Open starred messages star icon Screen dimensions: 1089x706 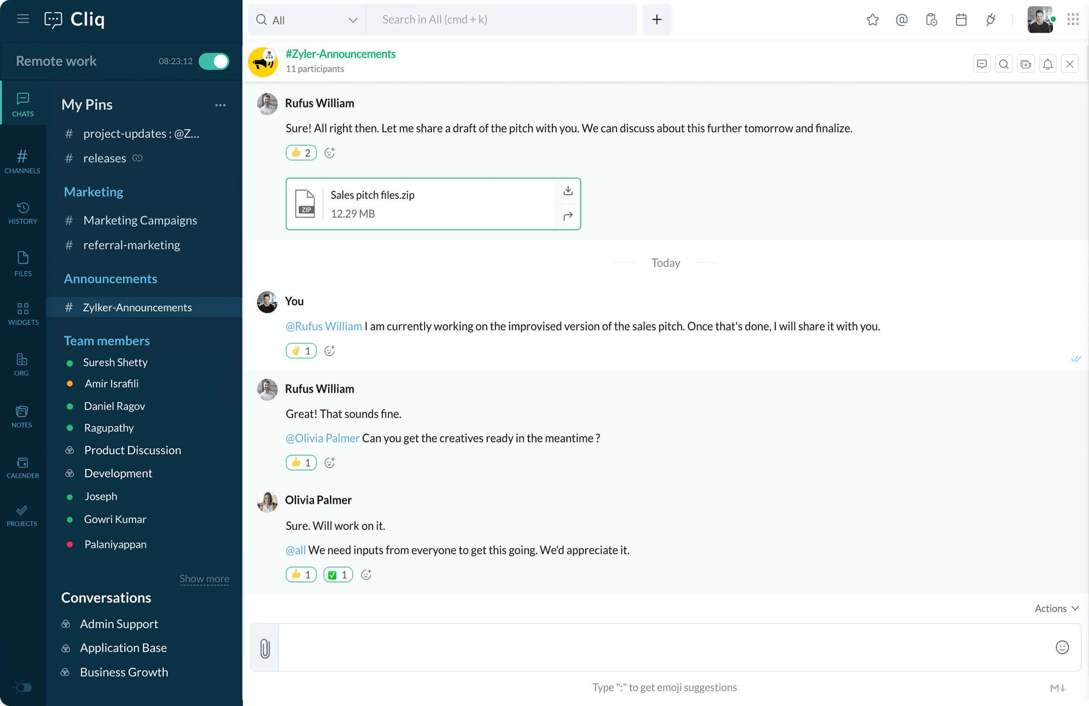[x=872, y=20]
